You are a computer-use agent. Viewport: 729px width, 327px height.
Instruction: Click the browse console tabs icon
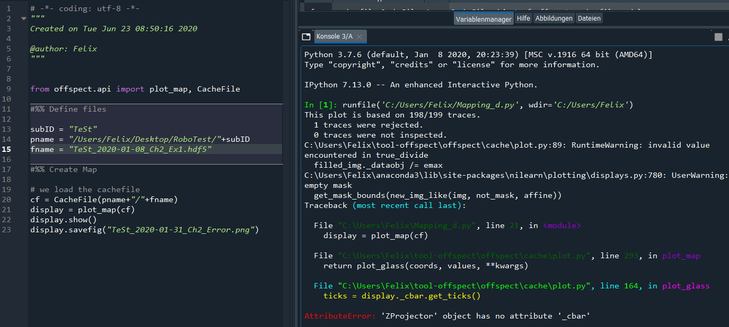(x=306, y=37)
